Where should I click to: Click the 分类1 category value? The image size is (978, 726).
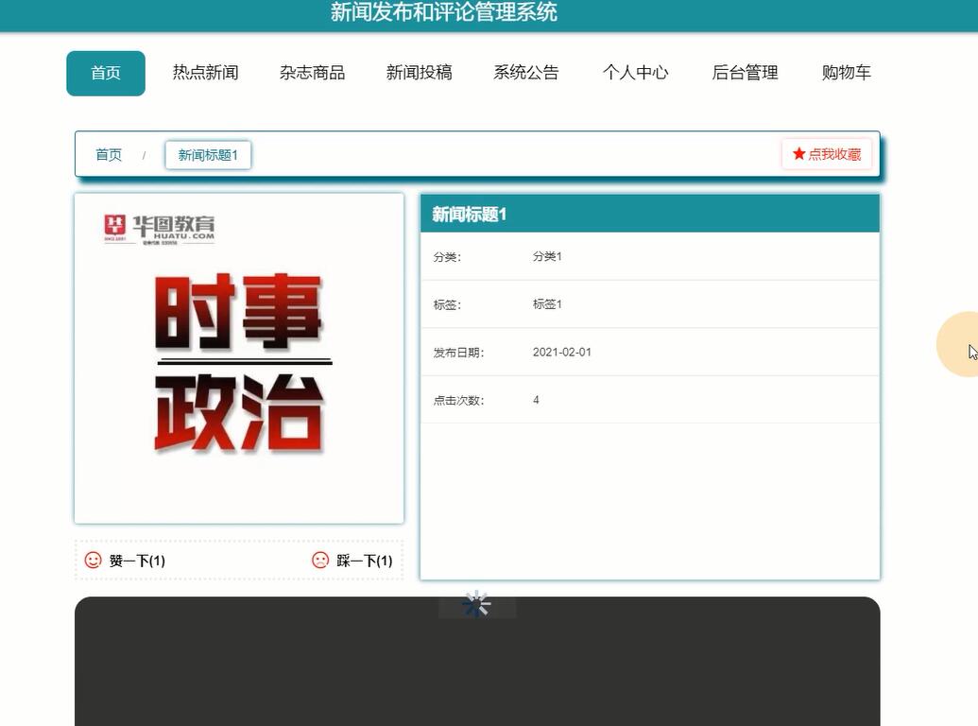547,256
